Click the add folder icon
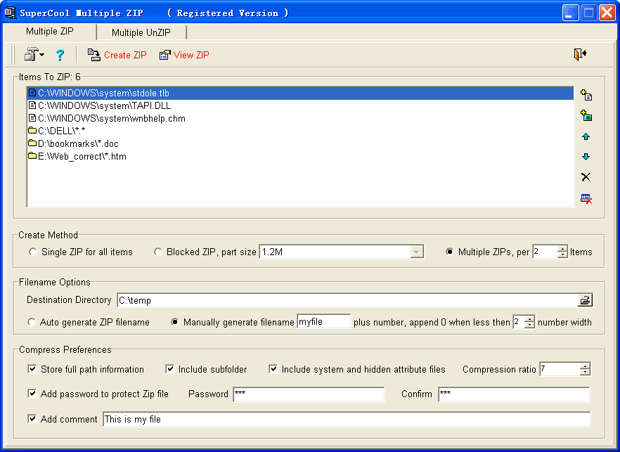This screenshot has width=620, height=452. pyautogui.click(x=586, y=116)
